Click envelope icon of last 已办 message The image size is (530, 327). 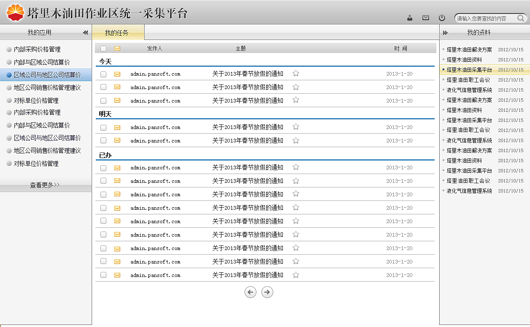tap(117, 275)
